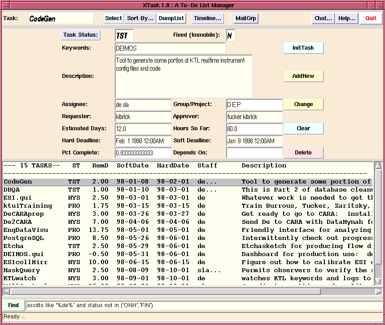The width and height of the screenshot is (385, 325).
Task: Click the red Quit button
Action: pyautogui.click(x=371, y=18)
